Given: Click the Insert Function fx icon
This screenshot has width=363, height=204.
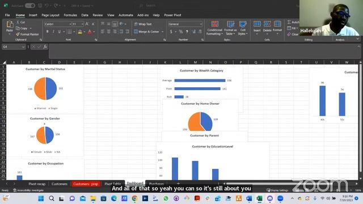Looking at the screenshot, I should (45, 46).
